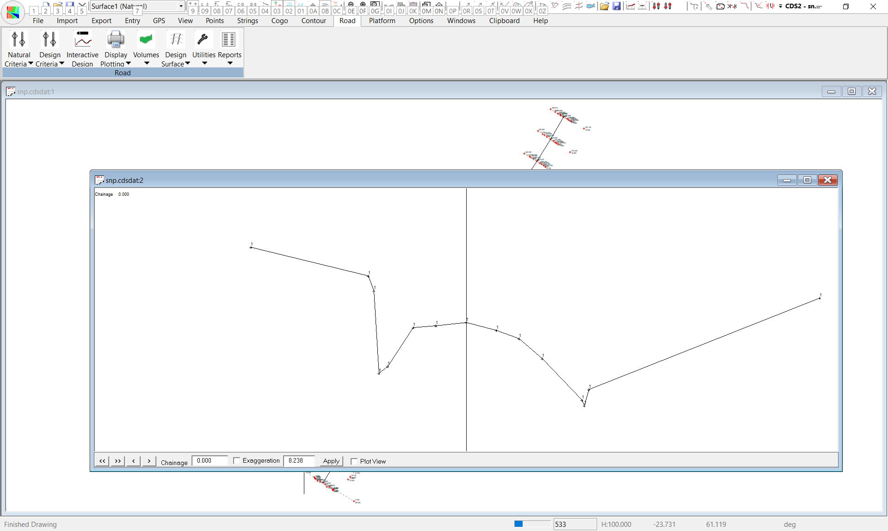The image size is (888, 531).
Task: Jump to first chainage with << button
Action: [x=102, y=461]
